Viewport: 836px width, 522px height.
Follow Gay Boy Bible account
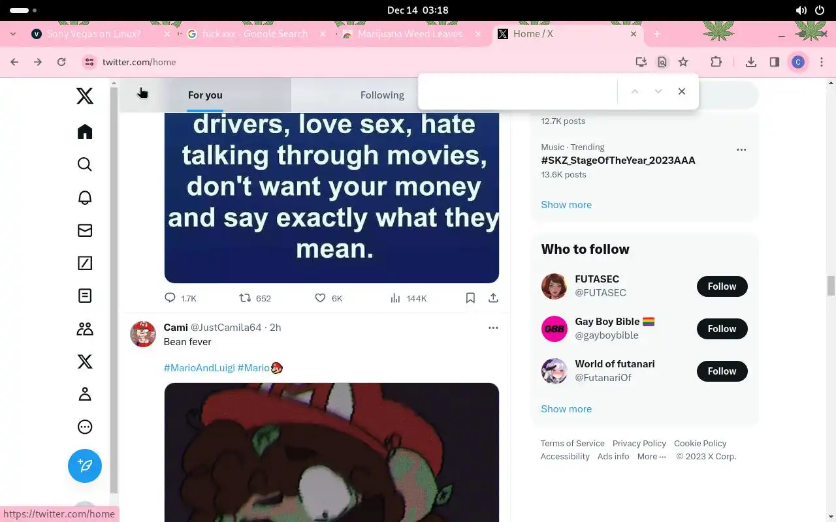(722, 329)
